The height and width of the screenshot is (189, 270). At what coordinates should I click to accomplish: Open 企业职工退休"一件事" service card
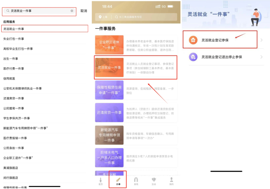click(109, 45)
